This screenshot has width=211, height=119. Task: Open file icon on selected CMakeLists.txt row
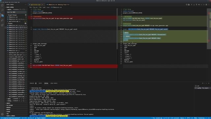coord(21,27)
